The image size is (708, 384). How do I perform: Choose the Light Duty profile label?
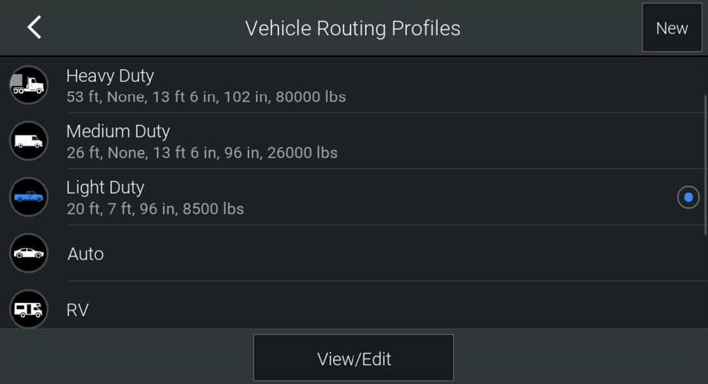[x=105, y=187]
